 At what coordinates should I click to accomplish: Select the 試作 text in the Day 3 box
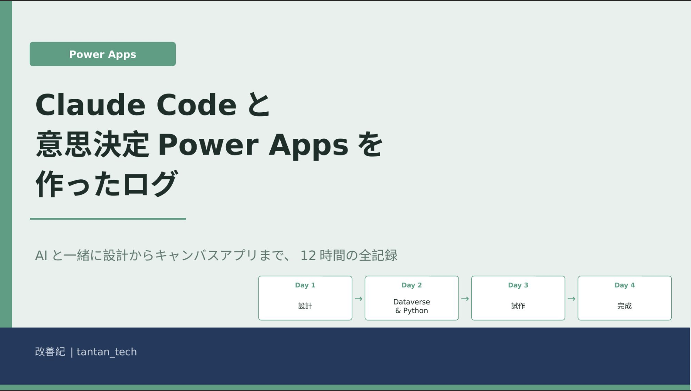(518, 306)
